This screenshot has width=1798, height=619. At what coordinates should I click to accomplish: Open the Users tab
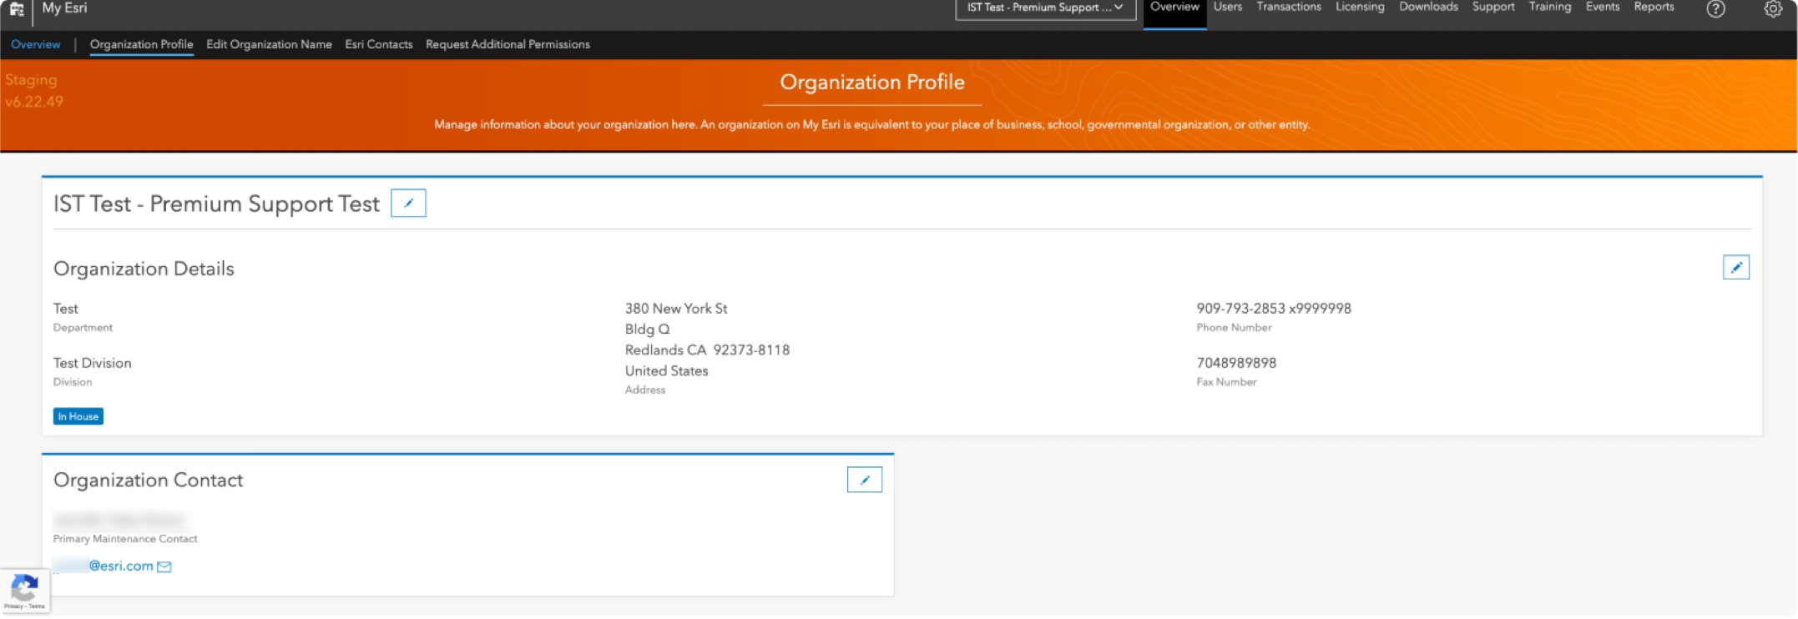click(x=1227, y=7)
